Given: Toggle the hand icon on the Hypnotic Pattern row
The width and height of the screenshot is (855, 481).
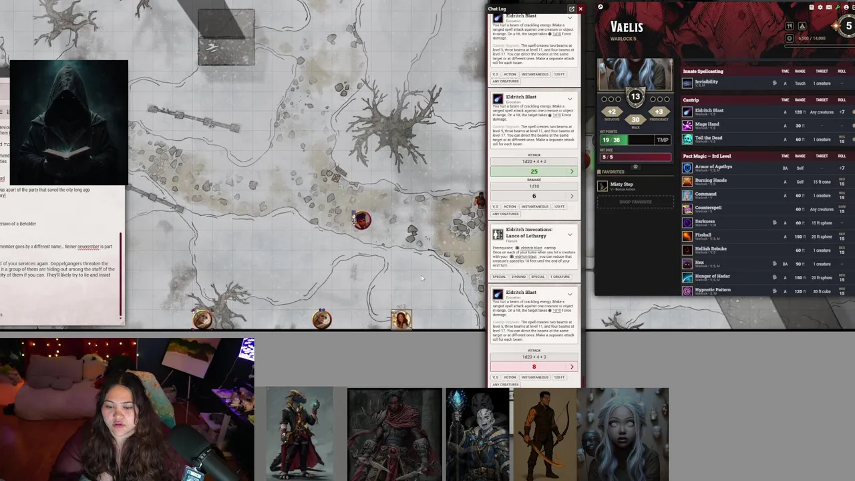Looking at the screenshot, I should 774,291.
